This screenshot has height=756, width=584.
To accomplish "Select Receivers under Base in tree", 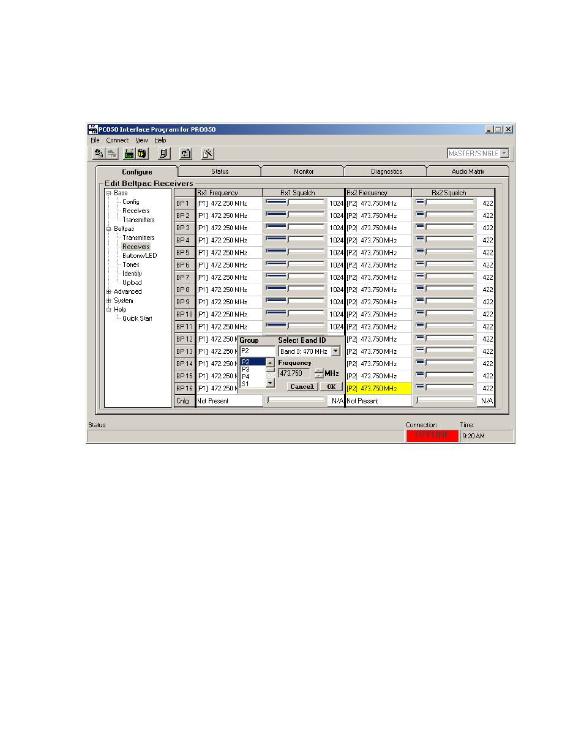I will 136,211.
